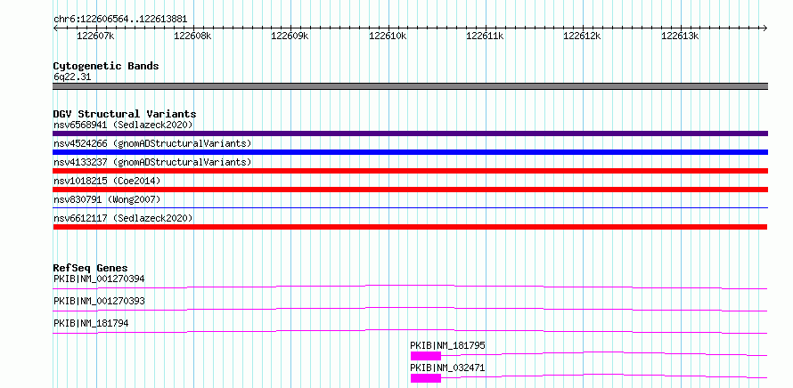Click the nsv6568941 (Sedlazeck2020) dark purple variant bar
793x388 pixels.
click(410, 133)
